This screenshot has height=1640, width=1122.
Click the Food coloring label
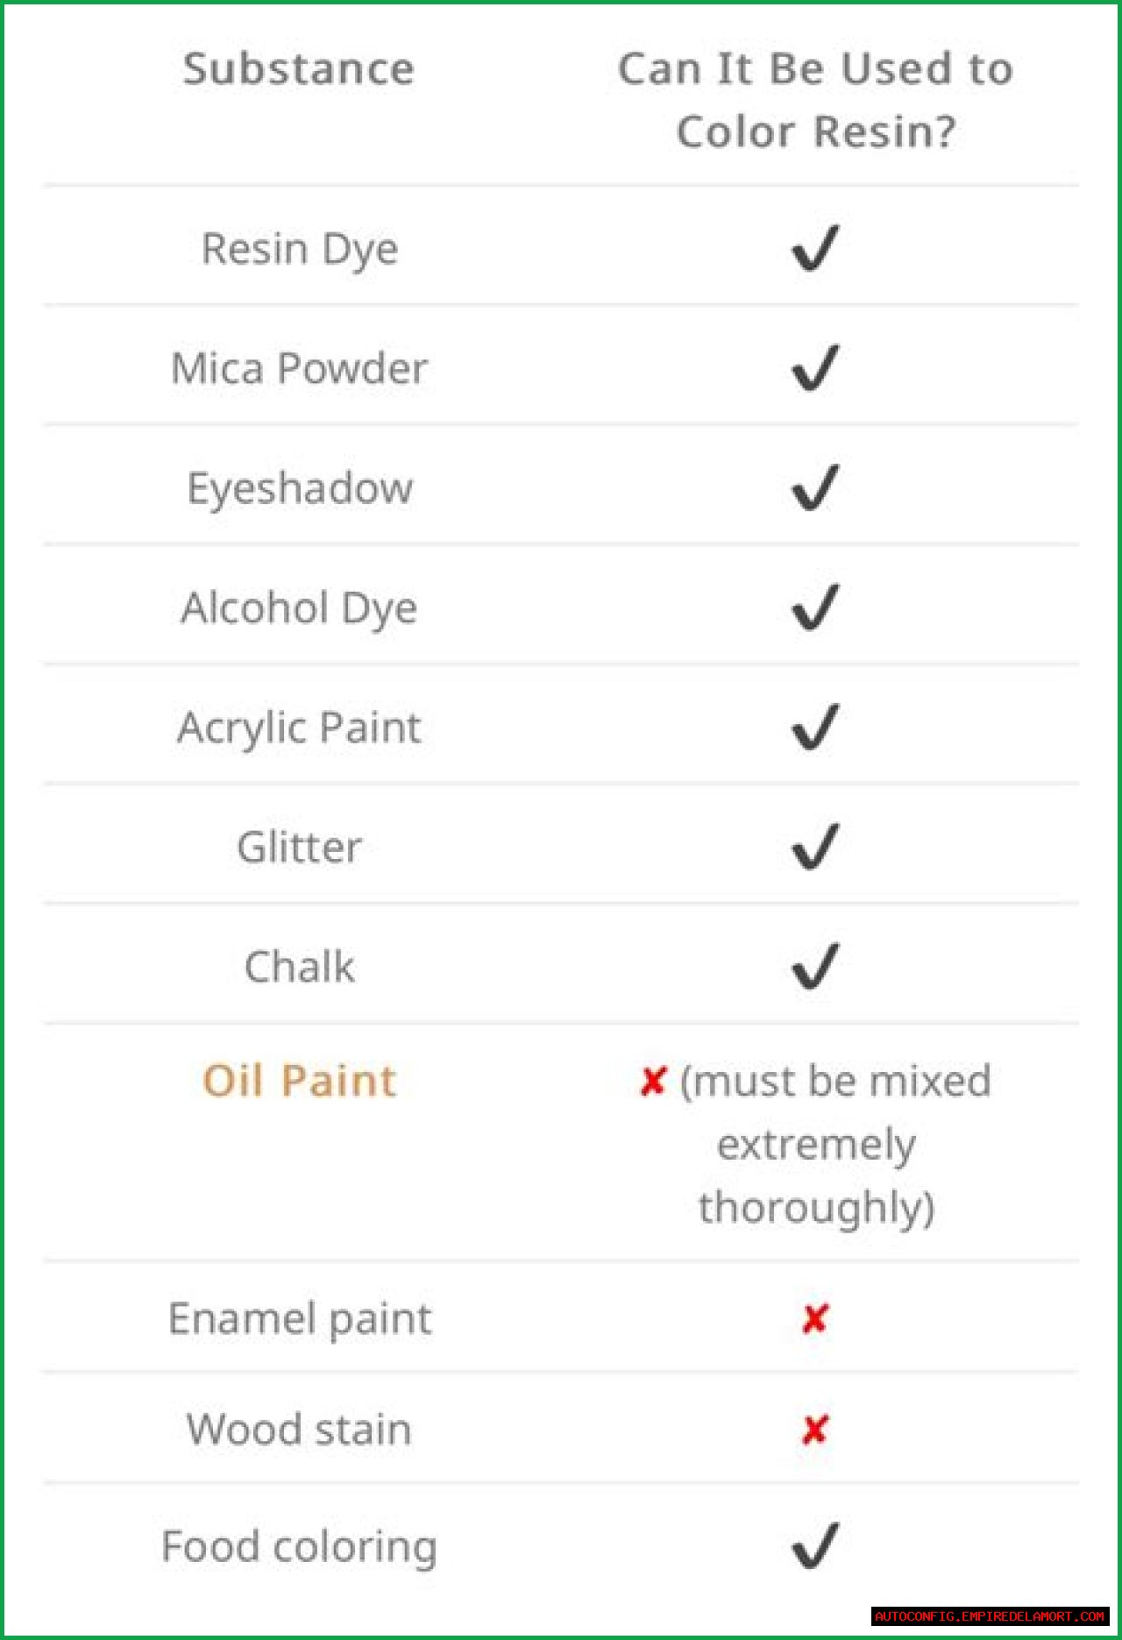299,1546
